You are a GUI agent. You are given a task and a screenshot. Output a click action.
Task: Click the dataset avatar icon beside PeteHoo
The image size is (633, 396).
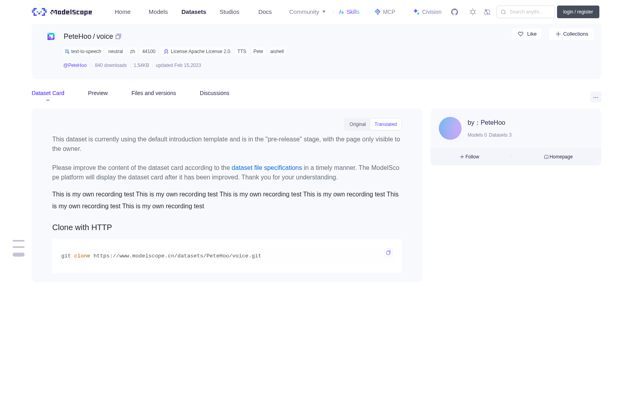pos(51,36)
